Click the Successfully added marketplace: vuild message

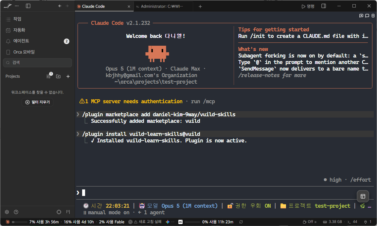point(145,121)
